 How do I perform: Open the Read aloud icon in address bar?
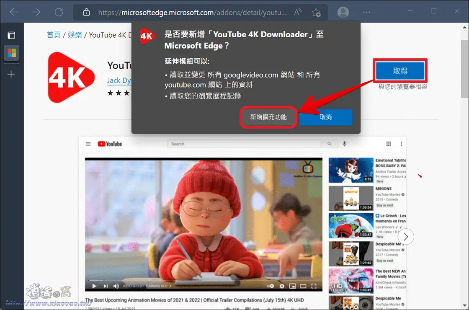pos(298,13)
